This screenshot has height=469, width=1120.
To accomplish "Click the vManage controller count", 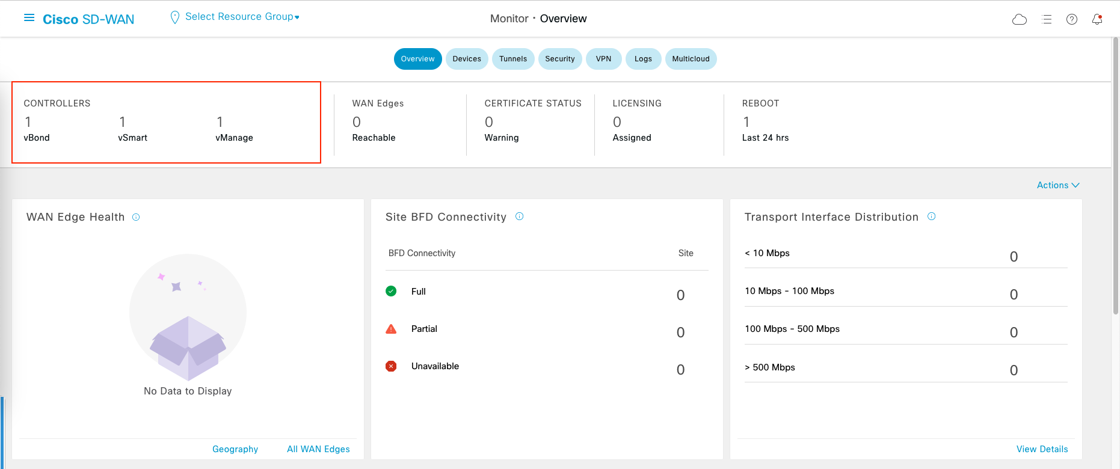I will click(x=220, y=122).
